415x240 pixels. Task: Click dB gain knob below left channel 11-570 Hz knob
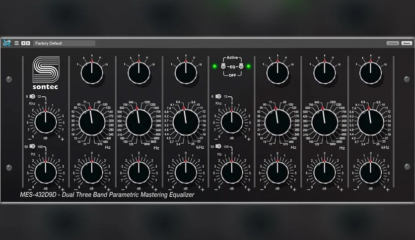click(x=92, y=173)
